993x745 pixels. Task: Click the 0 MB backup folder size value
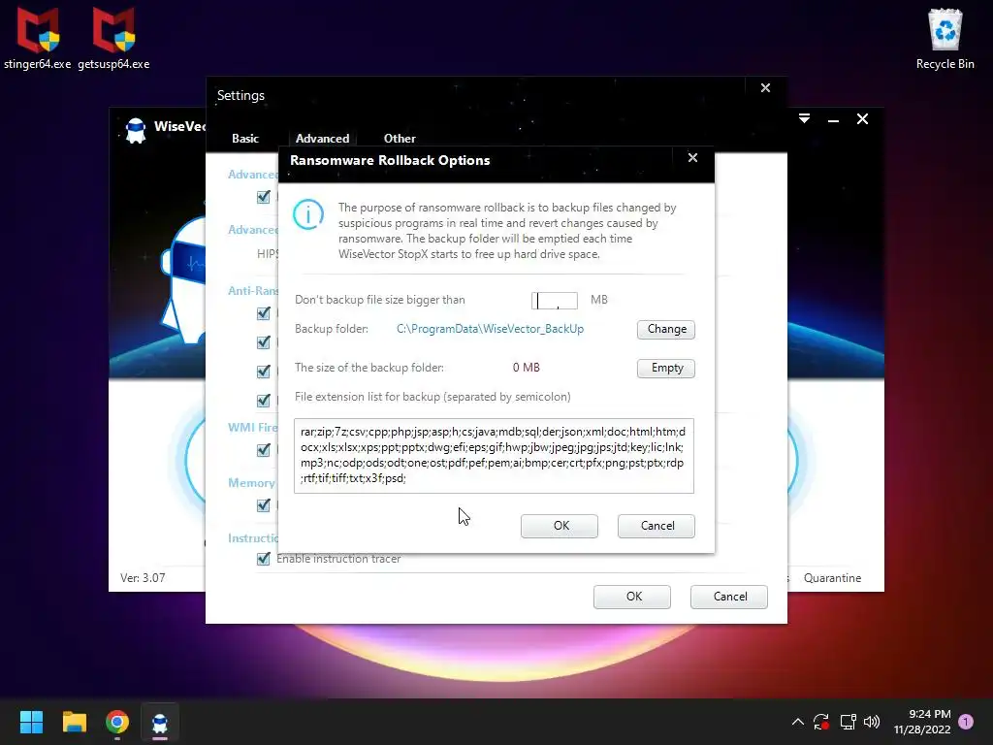coord(527,368)
